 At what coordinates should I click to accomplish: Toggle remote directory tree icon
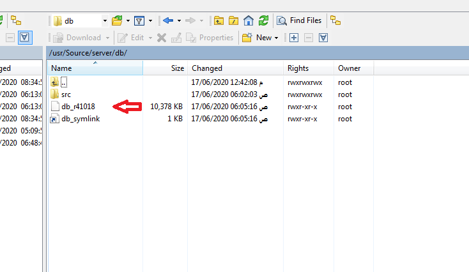point(335,20)
